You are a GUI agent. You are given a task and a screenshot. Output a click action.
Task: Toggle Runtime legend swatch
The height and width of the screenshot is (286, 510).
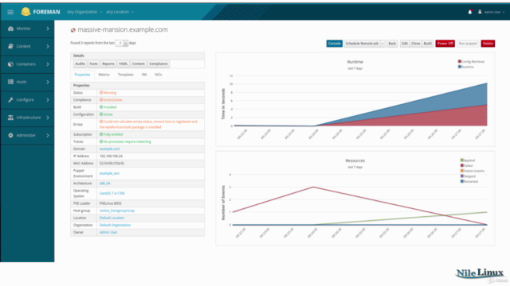click(x=460, y=67)
